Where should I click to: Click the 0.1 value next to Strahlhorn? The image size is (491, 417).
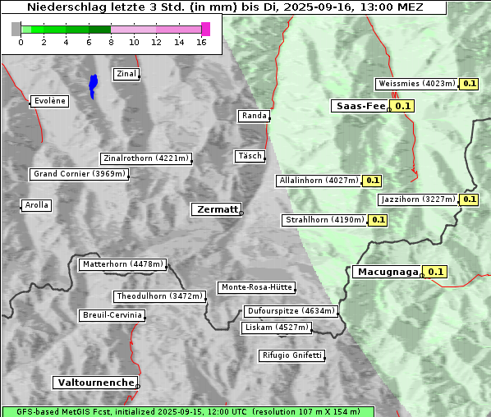378,220
